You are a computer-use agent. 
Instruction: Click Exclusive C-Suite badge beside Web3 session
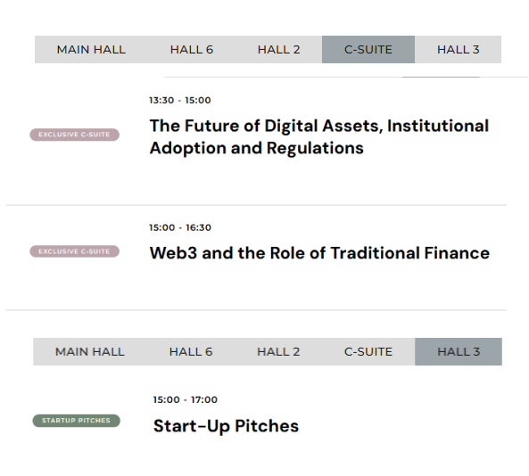click(x=75, y=251)
